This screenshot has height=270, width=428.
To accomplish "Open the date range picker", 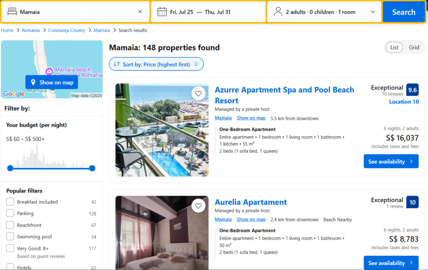I will [x=200, y=12].
